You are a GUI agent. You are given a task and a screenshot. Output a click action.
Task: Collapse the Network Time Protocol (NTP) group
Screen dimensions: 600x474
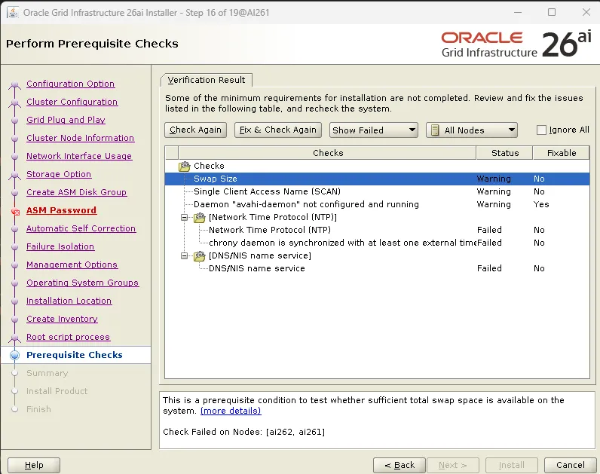pos(185,217)
